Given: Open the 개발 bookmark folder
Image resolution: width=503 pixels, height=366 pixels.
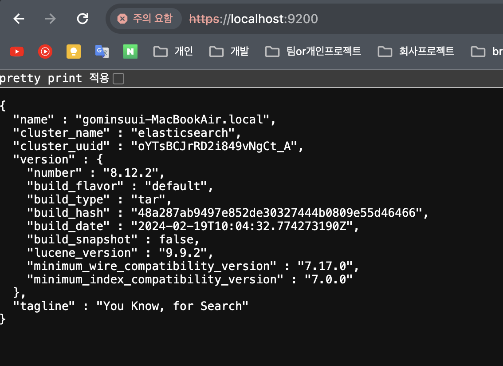Looking at the screenshot, I should [229, 52].
